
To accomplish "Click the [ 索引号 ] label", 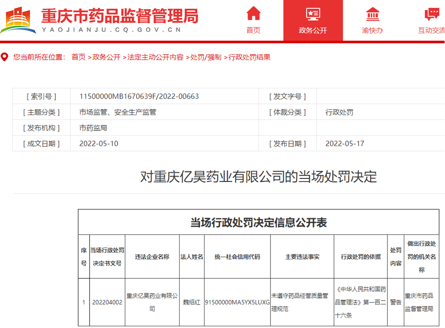I will click(42, 97).
